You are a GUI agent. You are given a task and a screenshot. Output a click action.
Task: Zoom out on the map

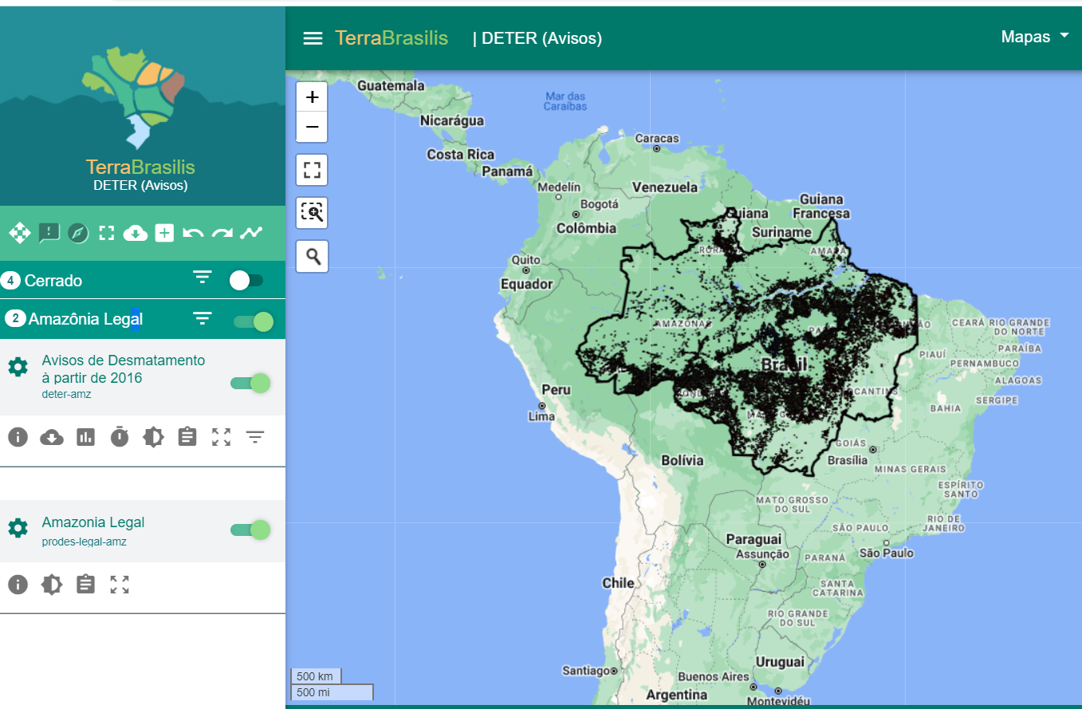pyautogui.click(x=313, y=127)
